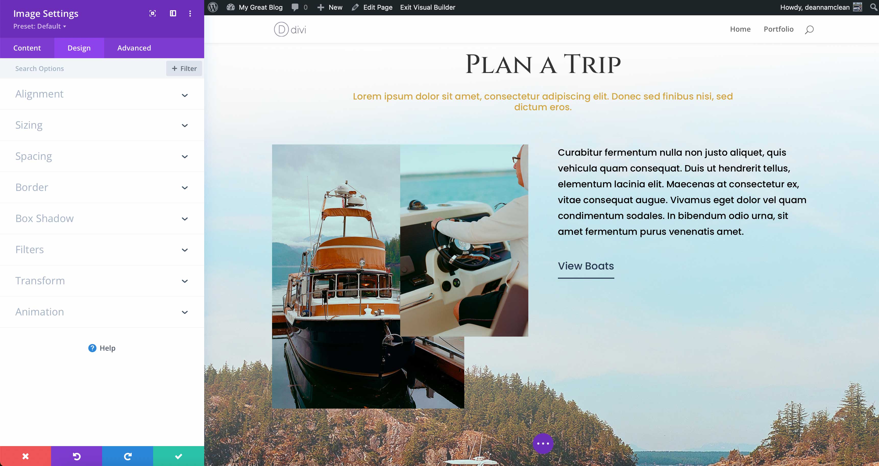Click the Divi Visual Builder exit icon
This screenshot has width=879, height=466.
click(x=427, y=7)
